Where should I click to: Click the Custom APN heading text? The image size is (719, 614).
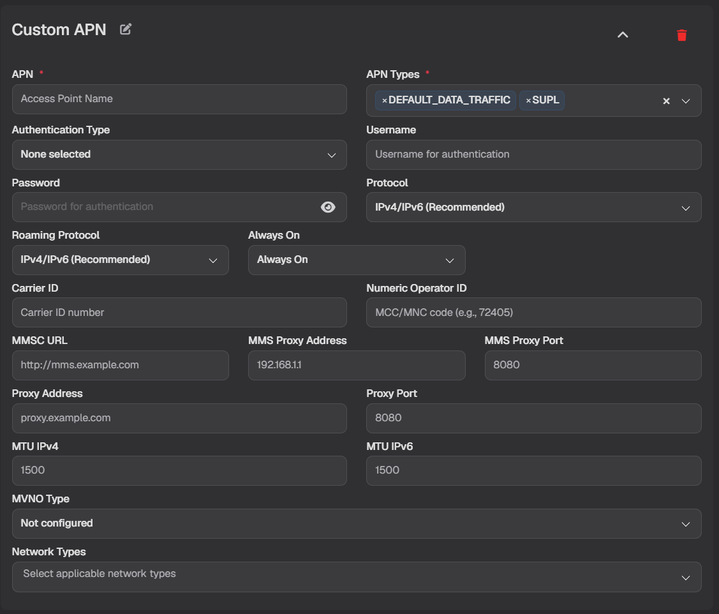(59, 30)
